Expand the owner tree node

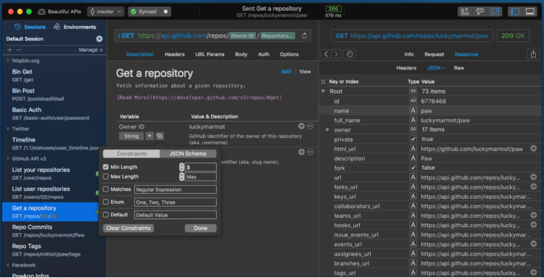327,130
